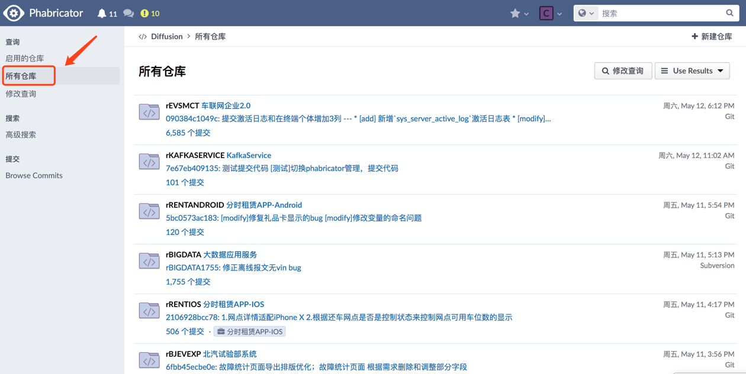Open the Use Results dropdown

692,70
